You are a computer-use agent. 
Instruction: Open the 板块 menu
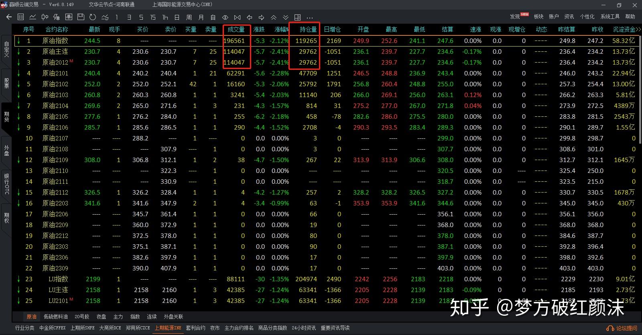538,16
